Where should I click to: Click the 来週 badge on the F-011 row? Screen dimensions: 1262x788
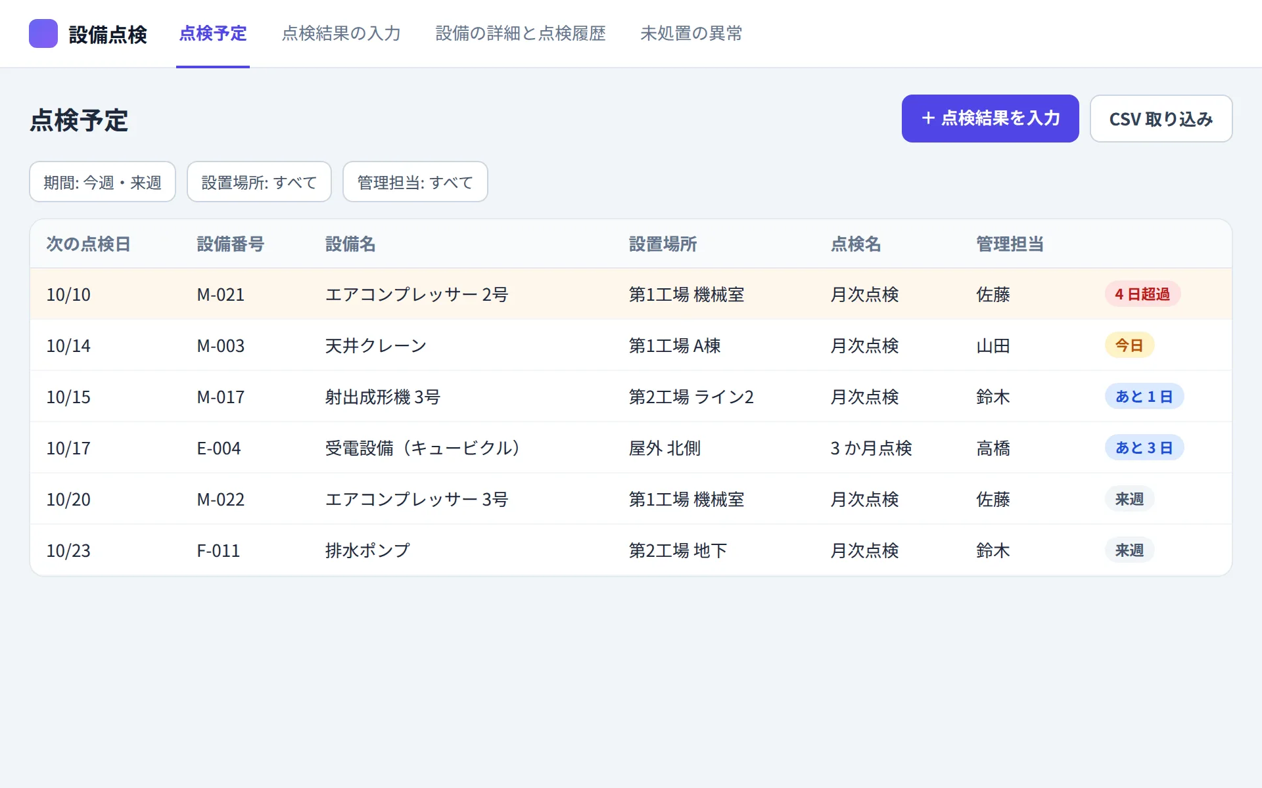coord(1129,550)
